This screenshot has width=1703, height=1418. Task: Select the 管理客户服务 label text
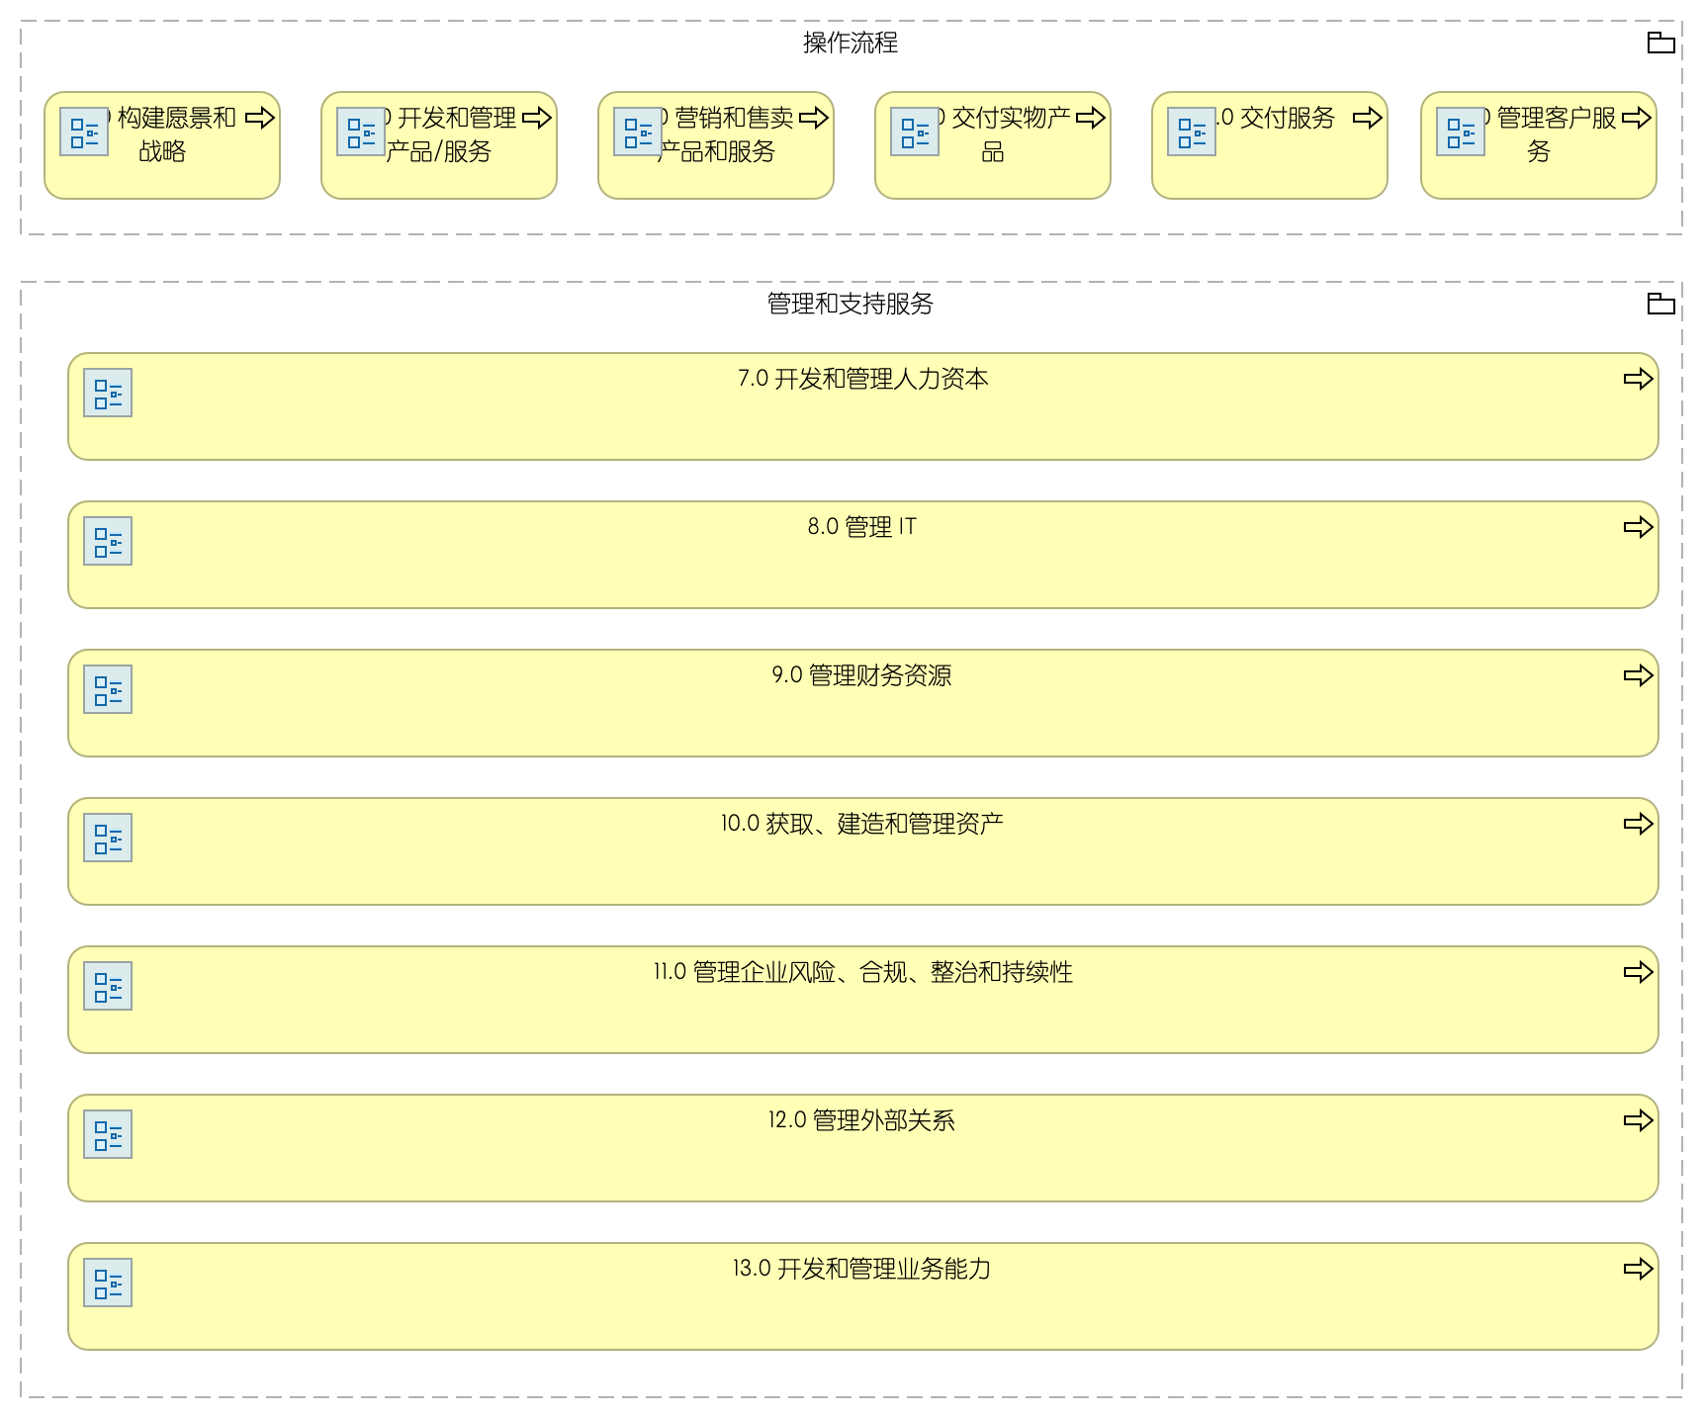pyautogui.click(x=1551, y=134)
